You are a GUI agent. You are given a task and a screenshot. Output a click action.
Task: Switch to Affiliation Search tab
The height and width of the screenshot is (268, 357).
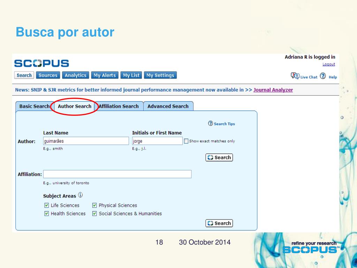[x=119, y=106]
